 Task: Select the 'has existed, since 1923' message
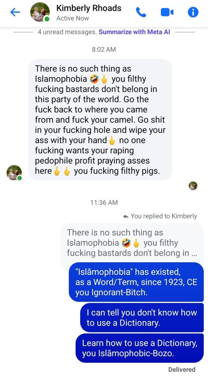click(x=136, y=282)
